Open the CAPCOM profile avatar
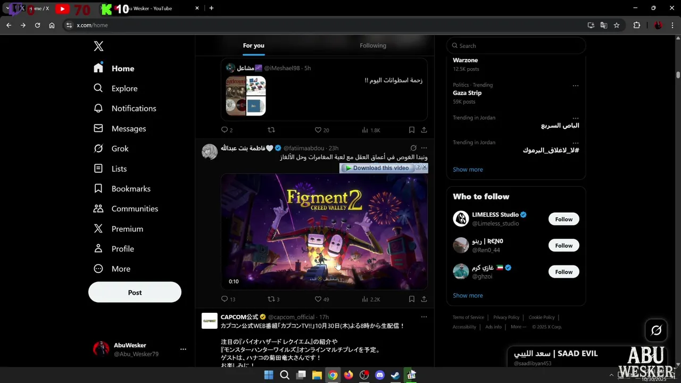This screenshot has width=681, height=383. tap(209, 321)
